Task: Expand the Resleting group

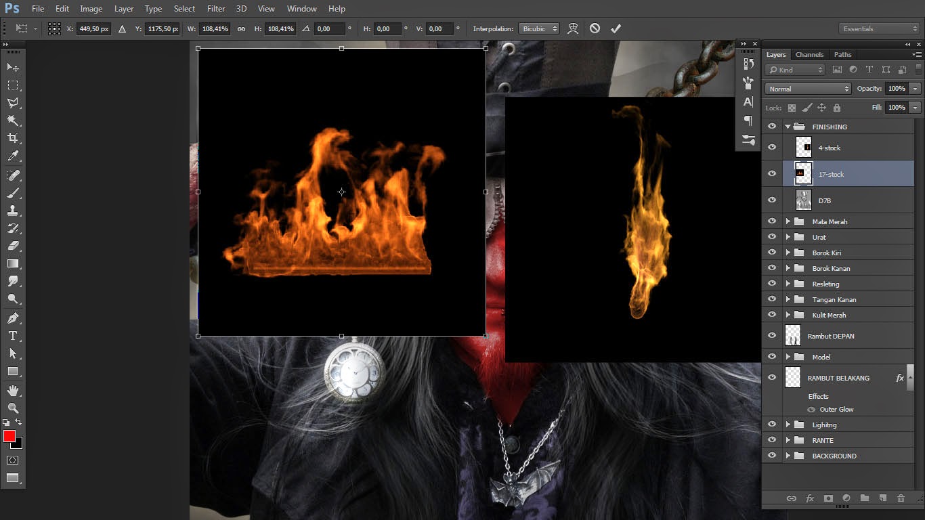Action: (788, 284)
